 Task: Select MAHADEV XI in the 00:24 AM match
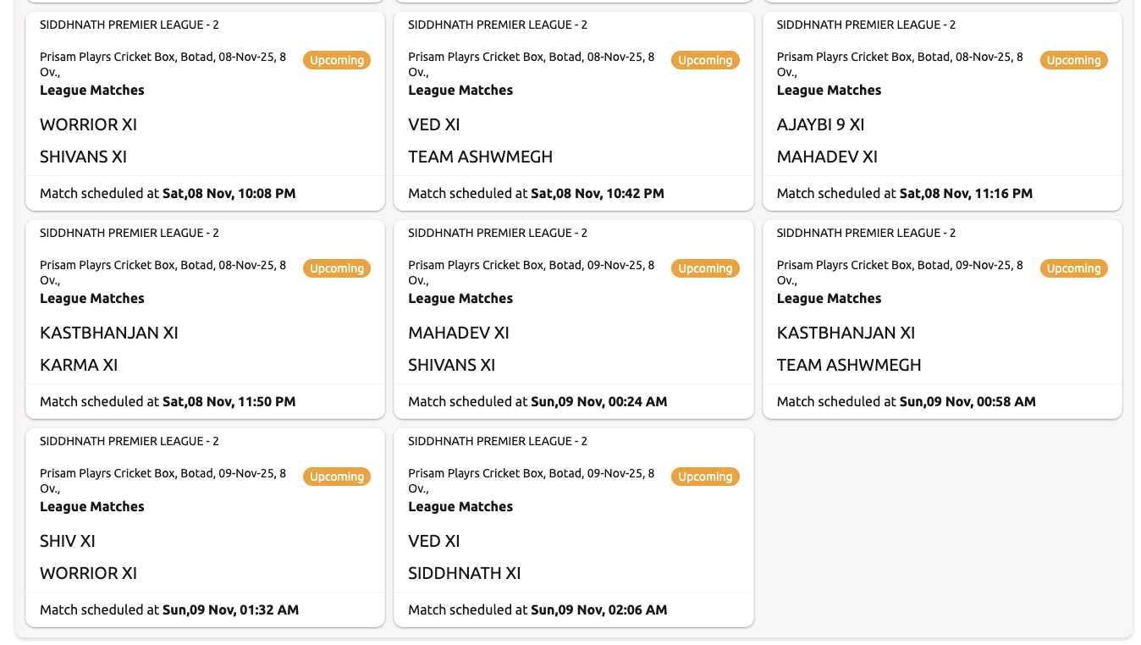pos(458,333)
